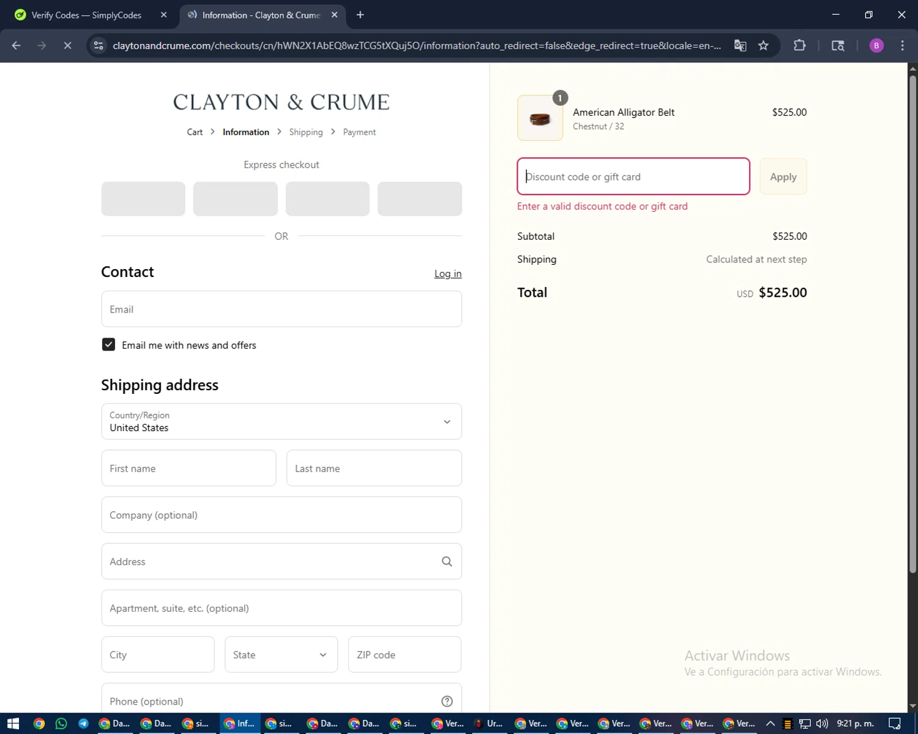Viewport: 918px width, 734px height.
Task: Open the Chrome profile avatar B
Action: (876, 46)
